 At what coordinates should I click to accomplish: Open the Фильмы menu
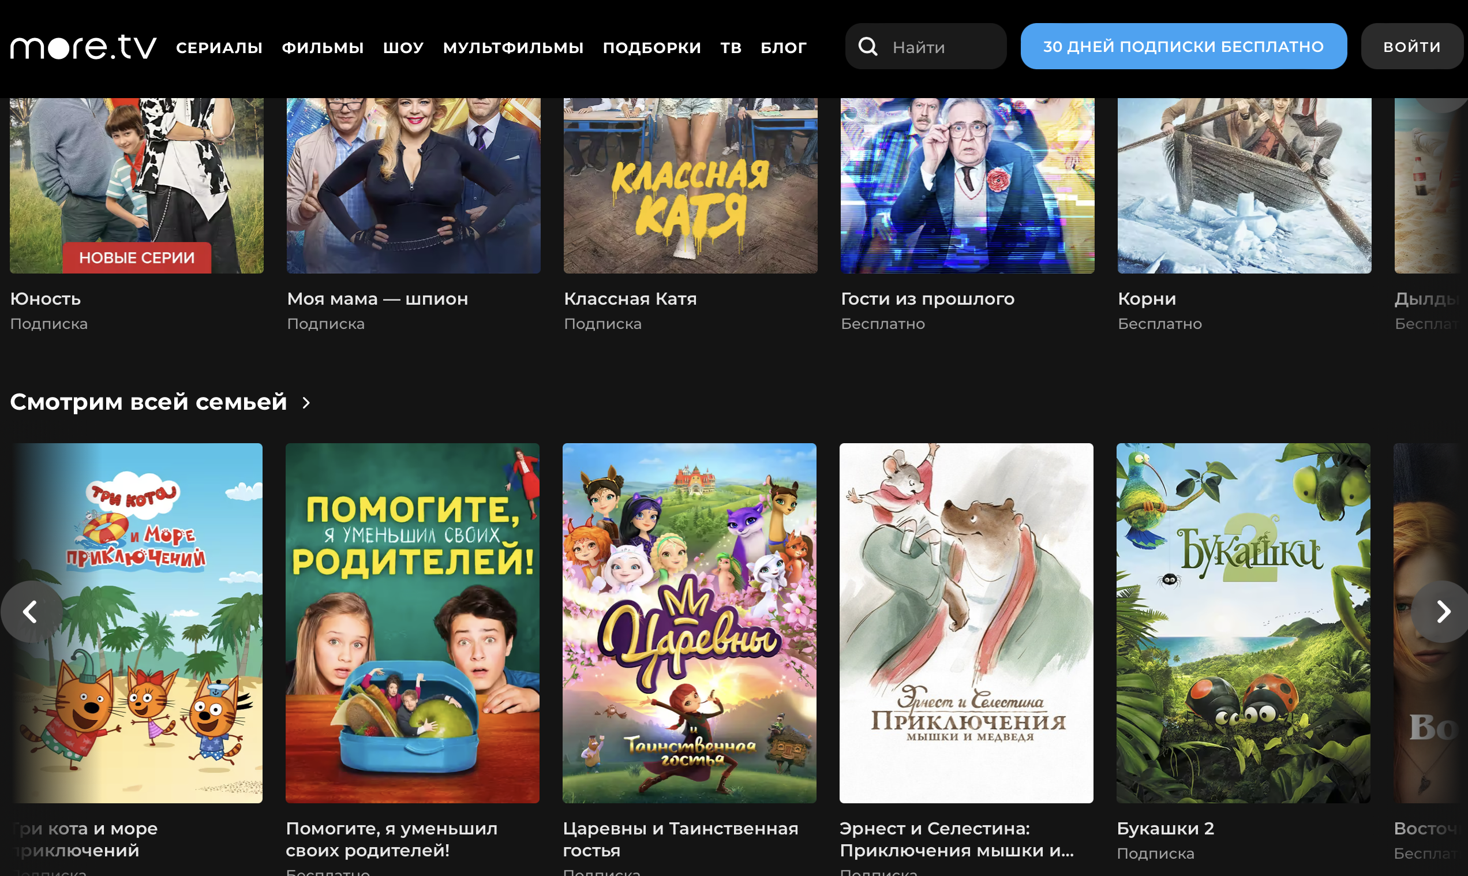pyautogui.click(x=323, y=47)
